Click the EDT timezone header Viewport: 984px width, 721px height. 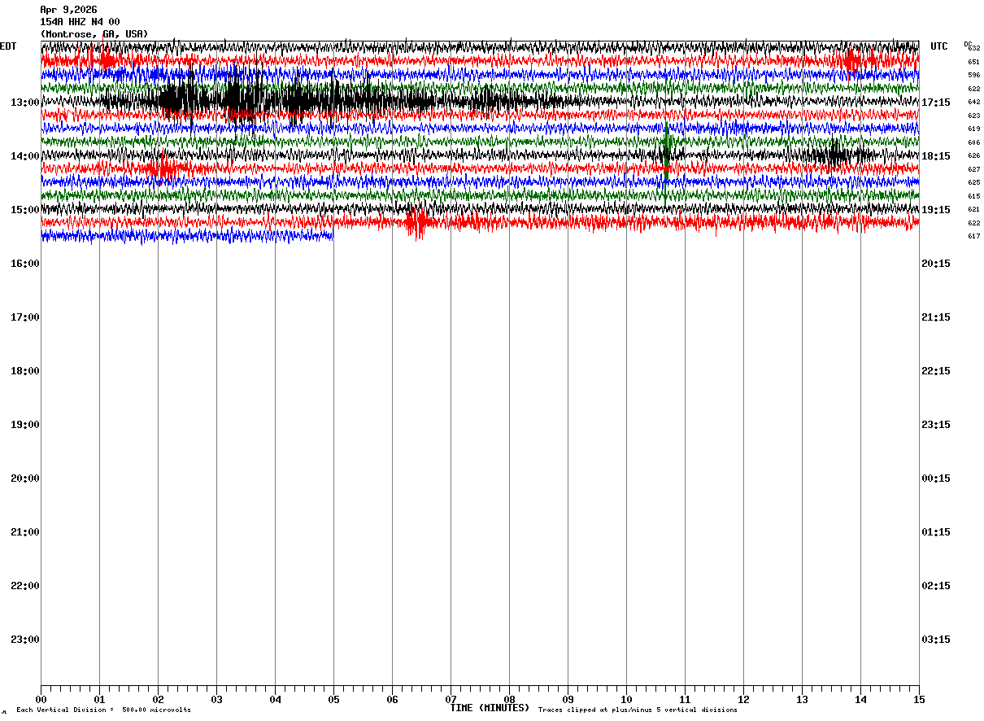click(x=8, y=46)
